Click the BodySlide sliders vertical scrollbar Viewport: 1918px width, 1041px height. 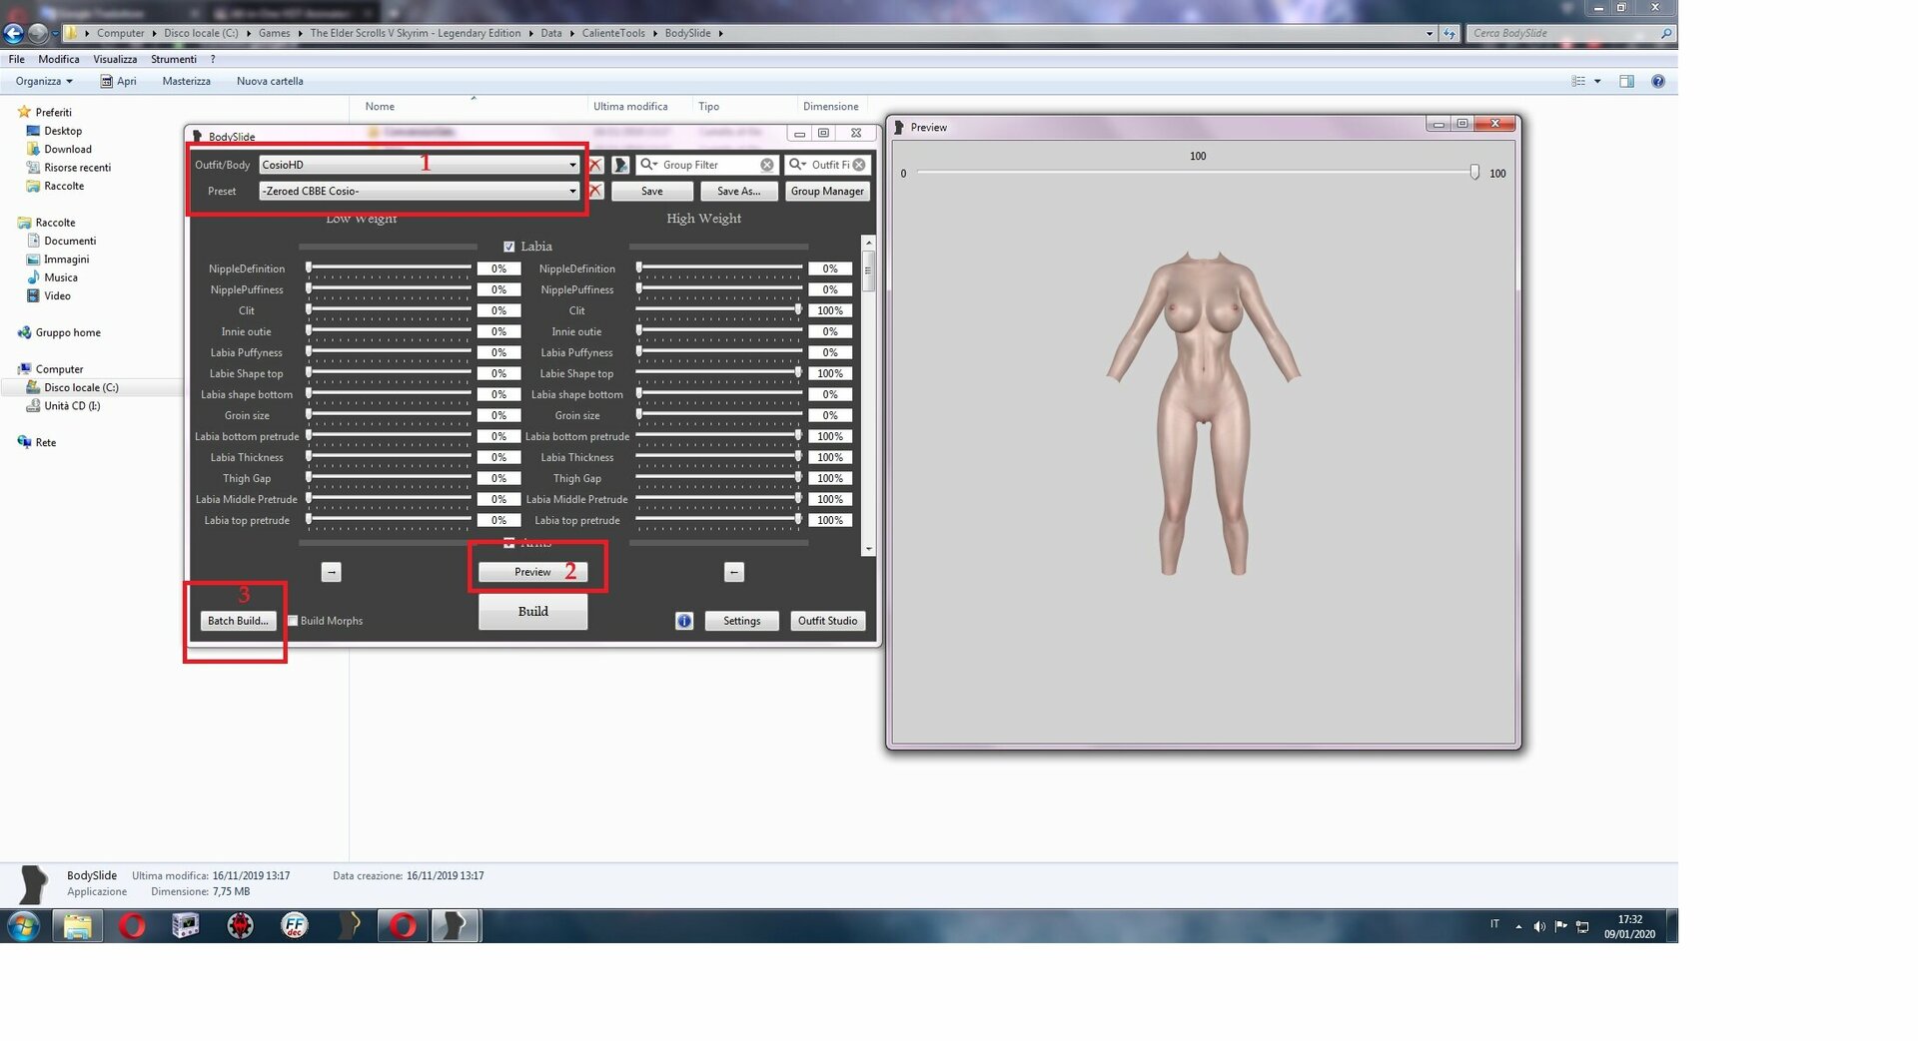tap(868, 395)
